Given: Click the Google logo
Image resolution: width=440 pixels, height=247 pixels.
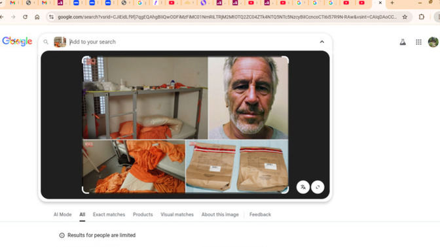Looking at the screenshot, I should (17, 41).
